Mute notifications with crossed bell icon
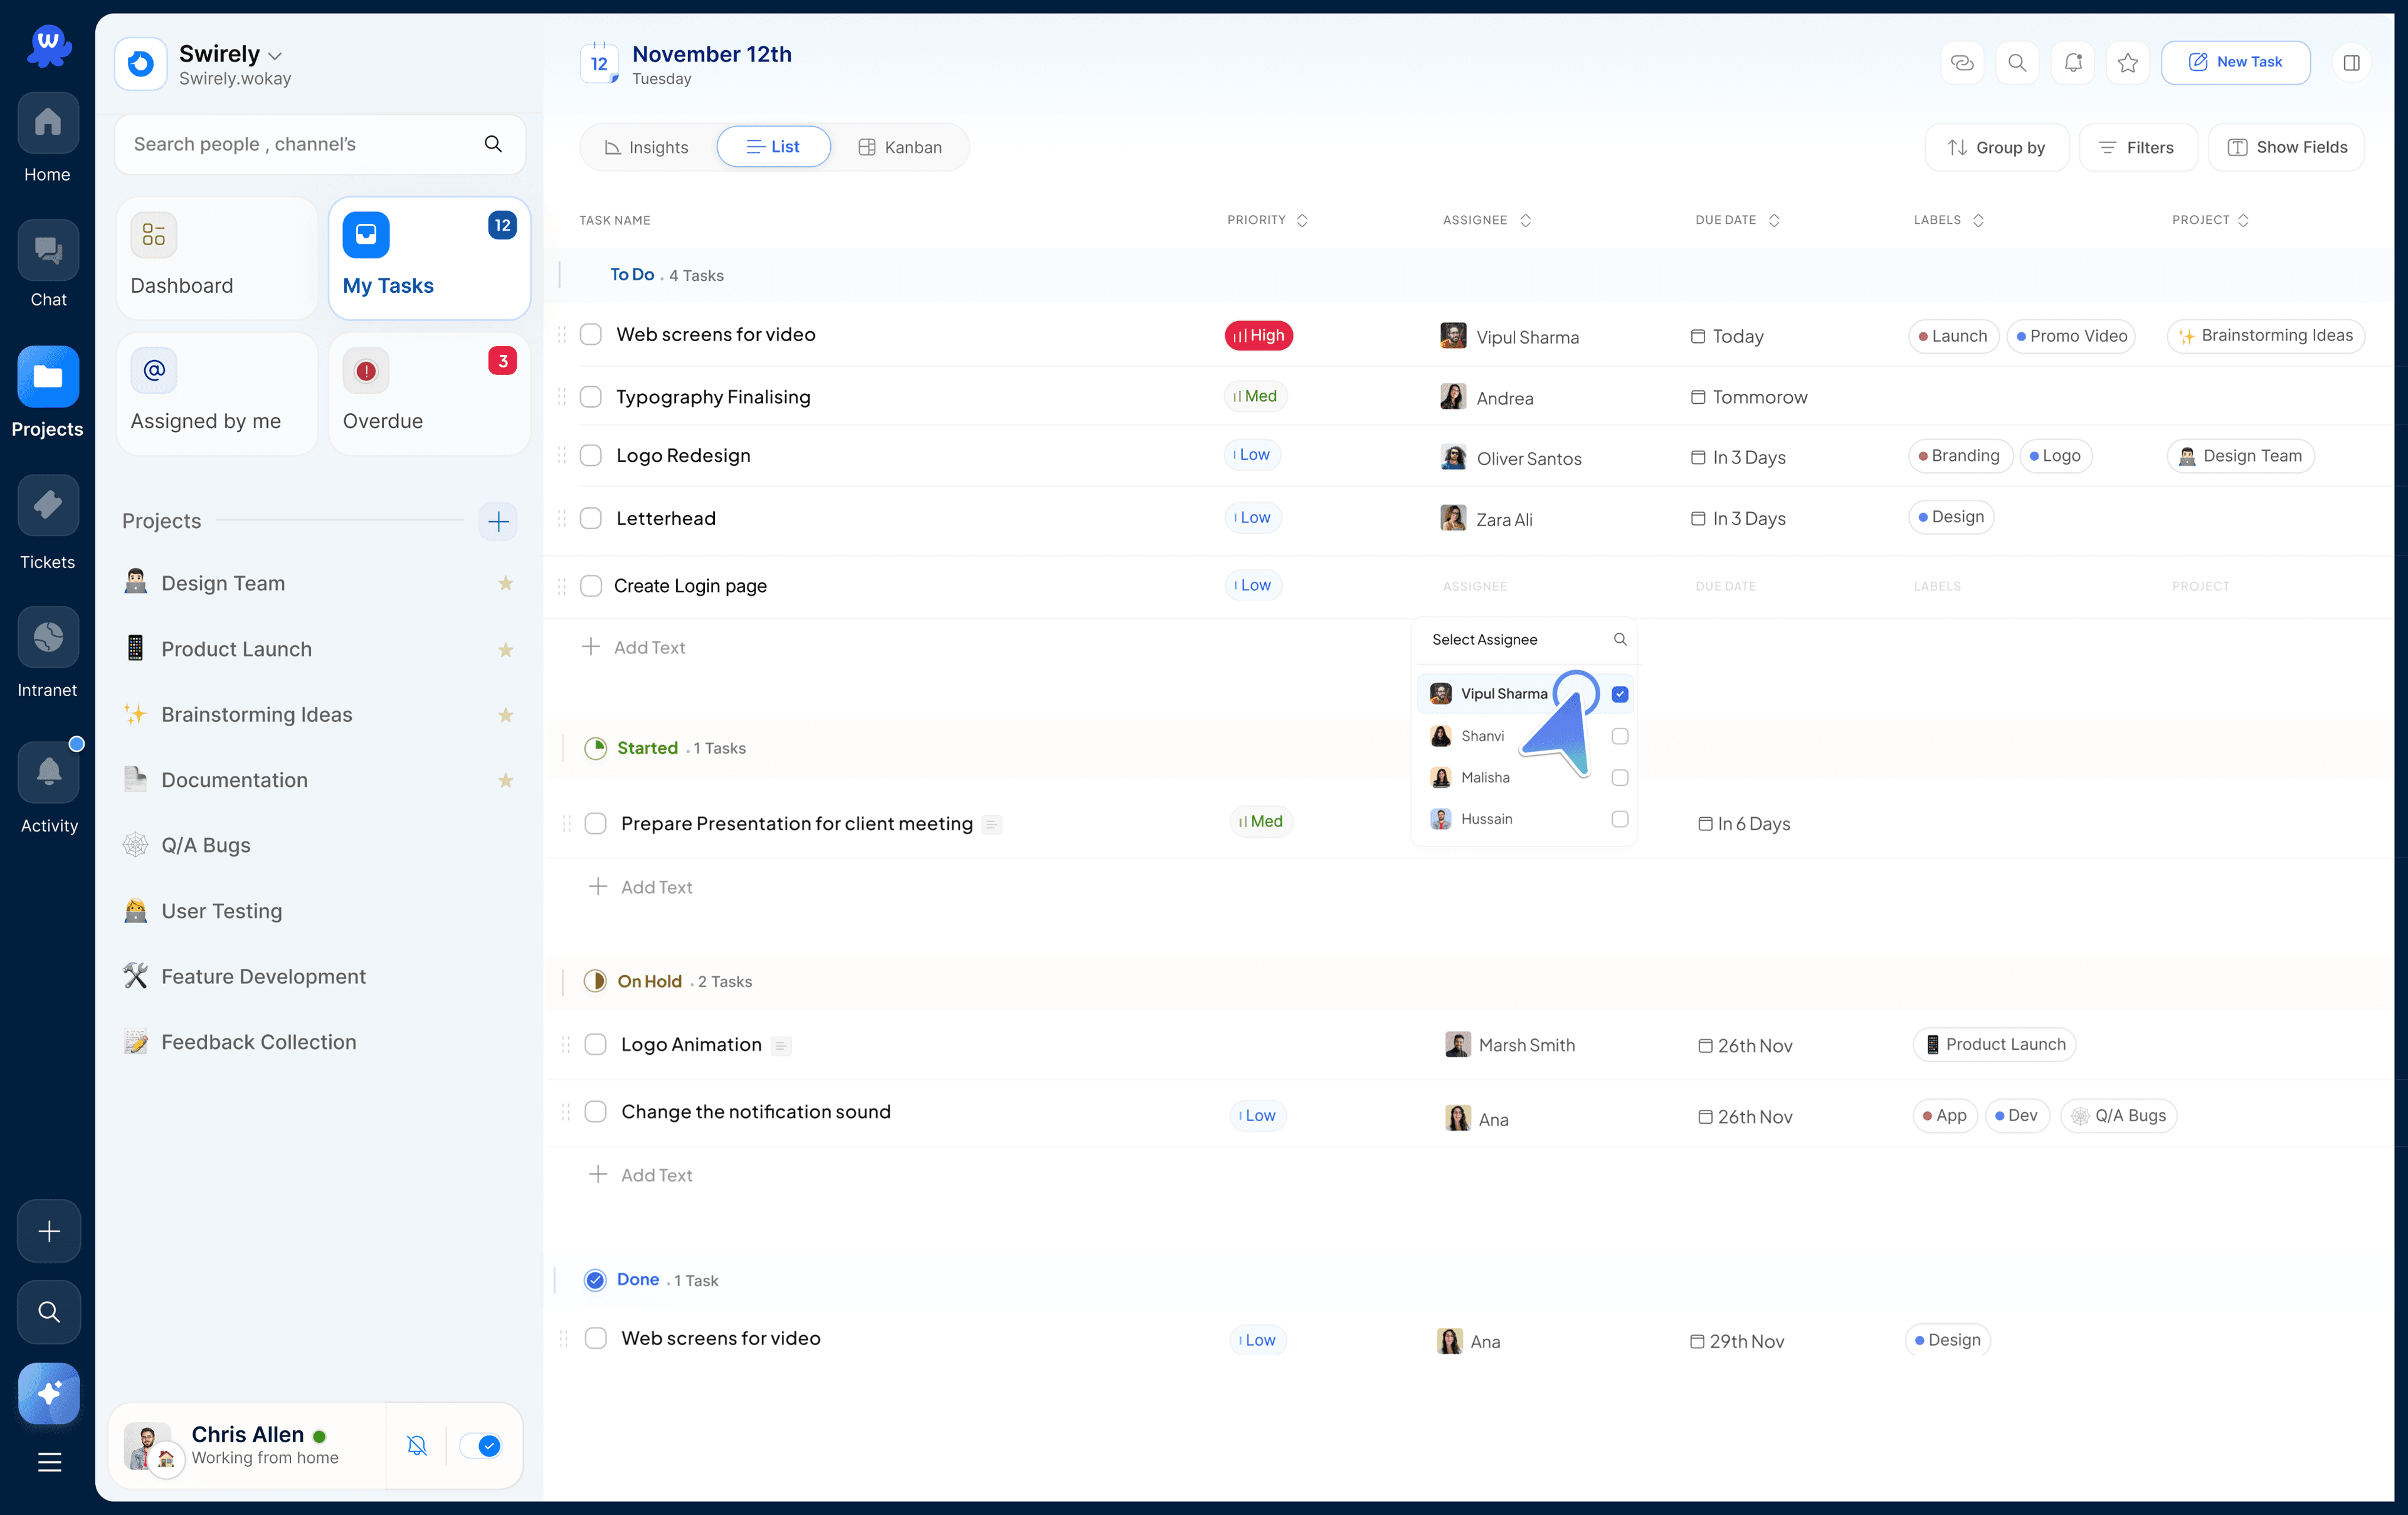This screenshot has height=1515, width=2408. coord(417,1445)
